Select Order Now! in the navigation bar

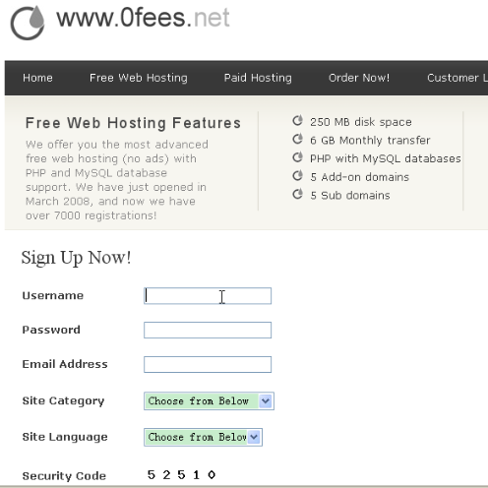point(359,78)
